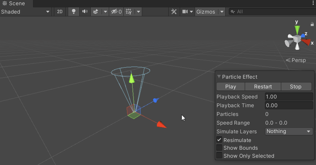The image size is (316, 165).
Task: Click the blue Z axis on orientation gizmo
Action: pyautogui.click(x=303, y=36)
